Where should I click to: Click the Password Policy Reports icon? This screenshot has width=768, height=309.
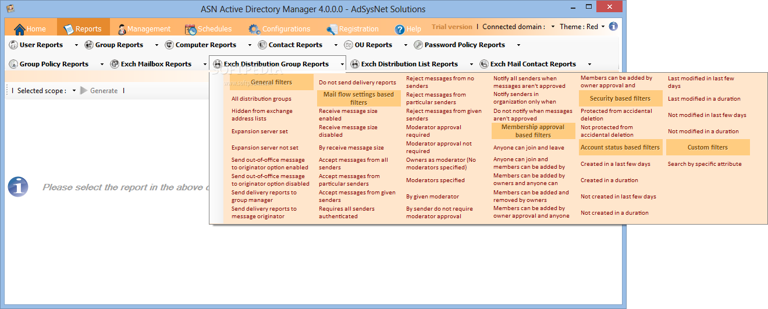418,45
